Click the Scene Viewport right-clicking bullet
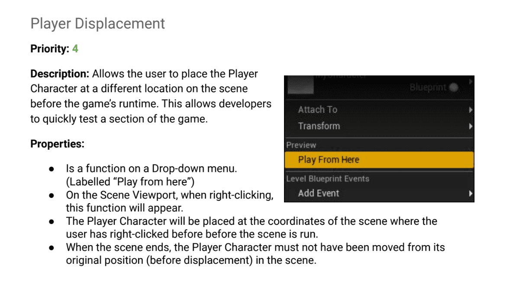Viewport: 513px width, 285px height. coord(169,201)
